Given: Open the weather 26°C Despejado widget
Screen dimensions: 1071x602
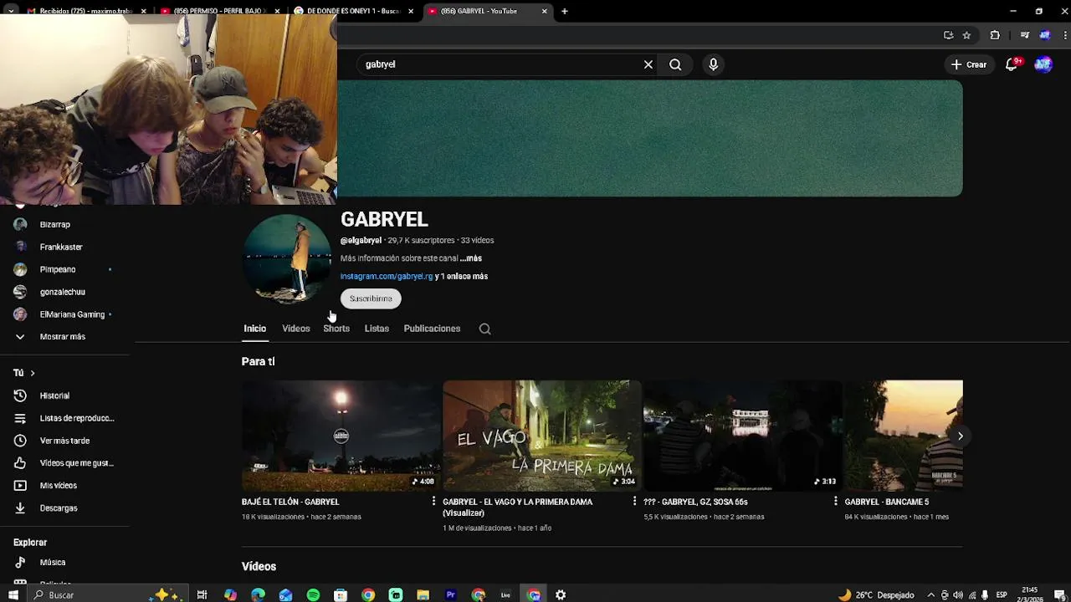Looking at the screenshot, I should coord(876,594).
